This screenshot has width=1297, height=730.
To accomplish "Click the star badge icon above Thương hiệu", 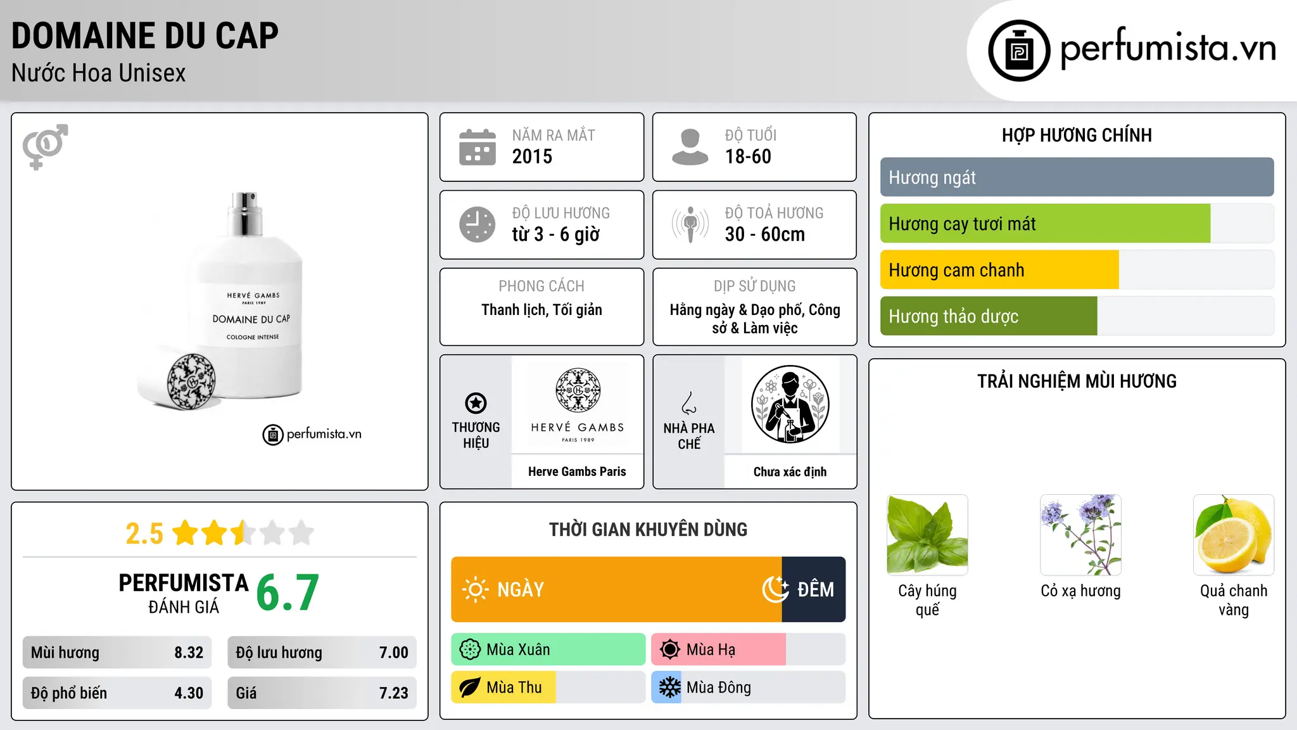I will 476,403.
